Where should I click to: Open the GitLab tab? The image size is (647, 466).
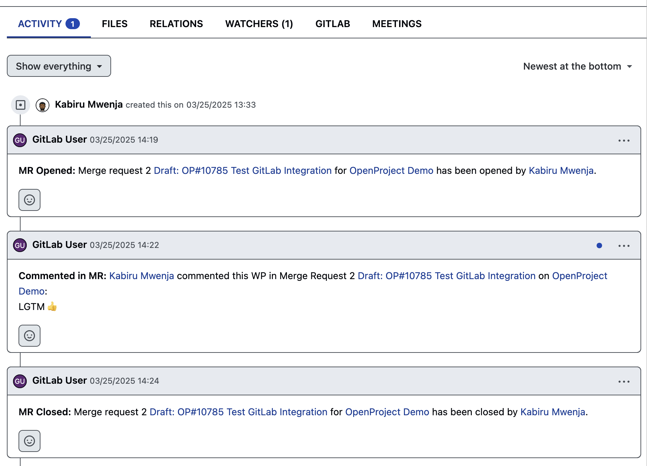click(333, 24)
